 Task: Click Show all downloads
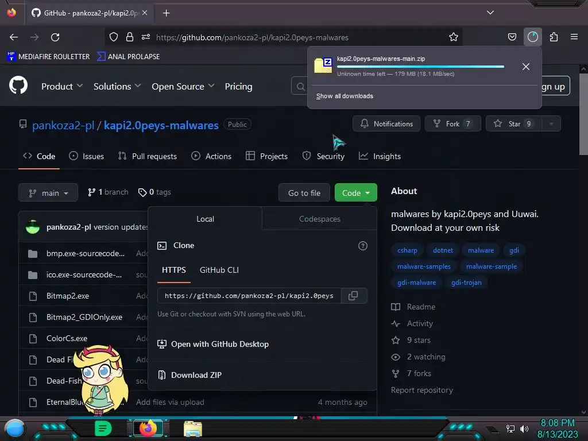point(345,96)
